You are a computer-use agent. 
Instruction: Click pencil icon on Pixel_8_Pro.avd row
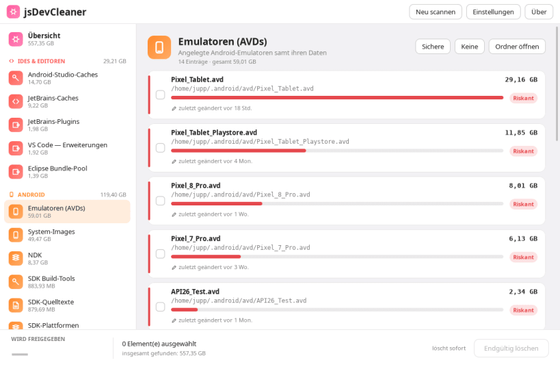[x=174, y=214]
